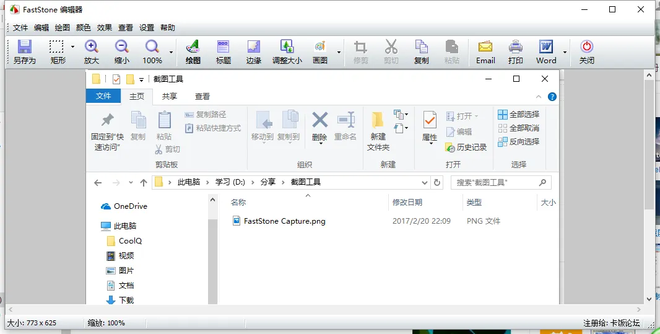Click the horizontal scrollbar right arrow
The image size is (660, 334).
click(639, 309)
